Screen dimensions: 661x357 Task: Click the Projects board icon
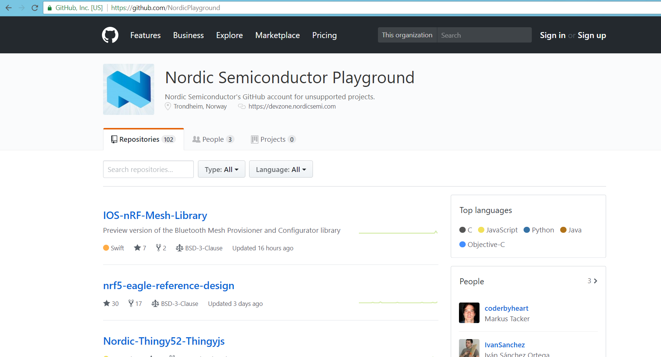pos(255,140)
